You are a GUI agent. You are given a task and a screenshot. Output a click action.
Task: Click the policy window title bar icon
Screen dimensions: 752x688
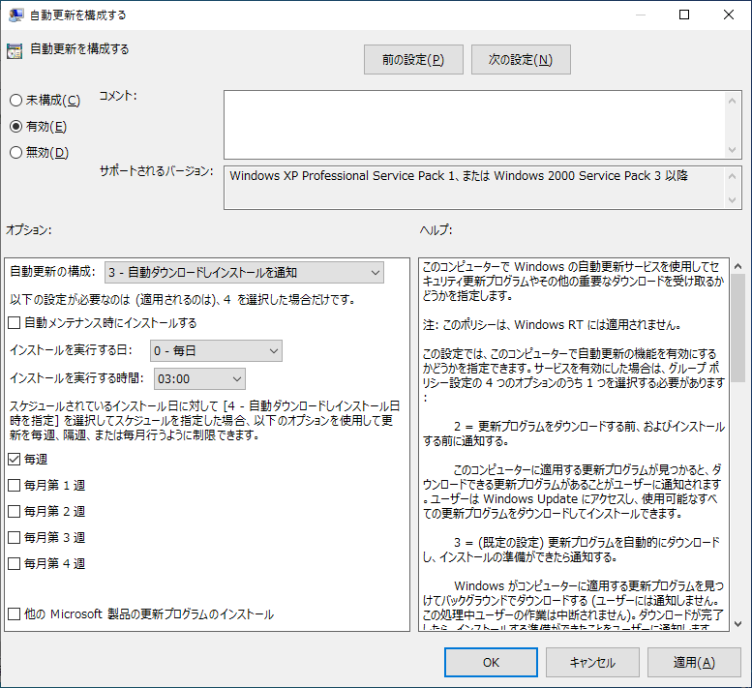tap(15, 15)
